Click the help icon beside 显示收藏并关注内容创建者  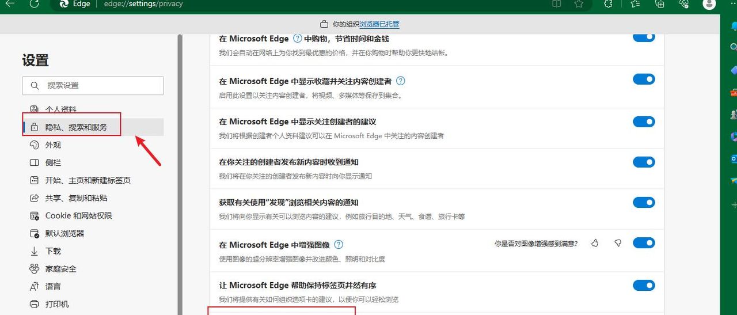point(401,81)
